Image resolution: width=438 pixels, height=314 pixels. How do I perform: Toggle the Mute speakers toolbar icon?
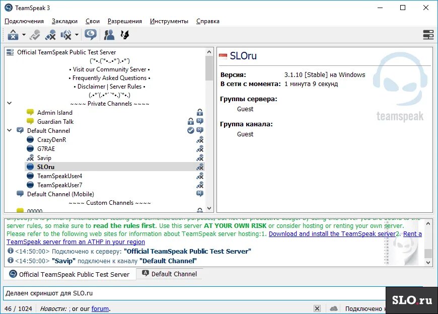[x=66, y=35]
